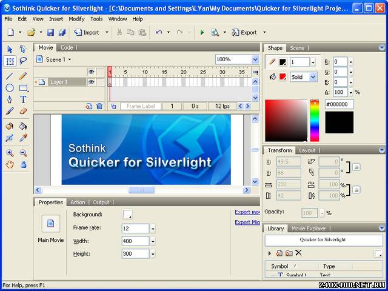Toggle all layers visibility eye in header

click(x=91, y=72)
